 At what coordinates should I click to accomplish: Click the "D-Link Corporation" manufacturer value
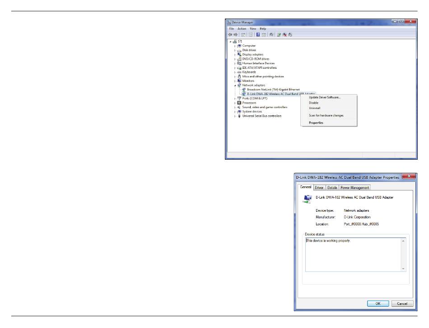click(x=357, y=217)
